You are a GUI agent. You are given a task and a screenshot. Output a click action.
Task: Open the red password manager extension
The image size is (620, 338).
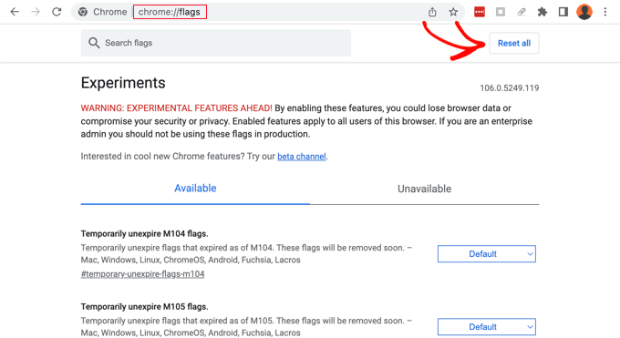coord(480,12)
